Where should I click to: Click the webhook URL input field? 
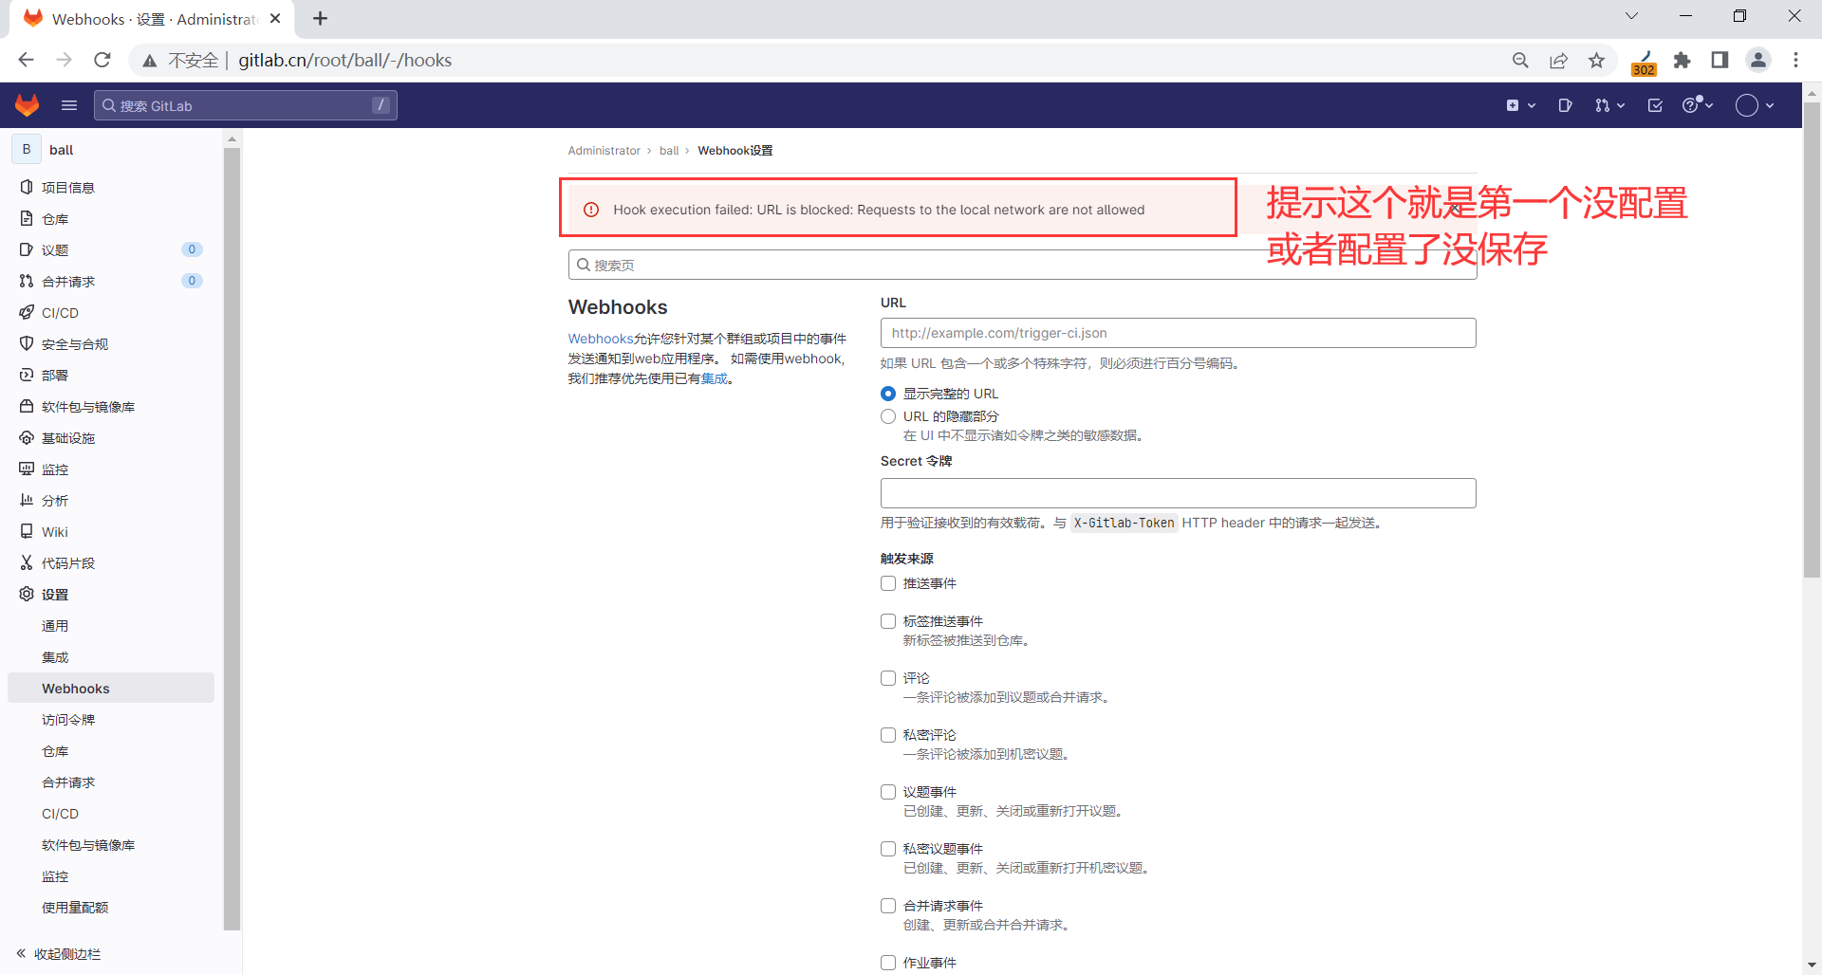(1178, 333)
